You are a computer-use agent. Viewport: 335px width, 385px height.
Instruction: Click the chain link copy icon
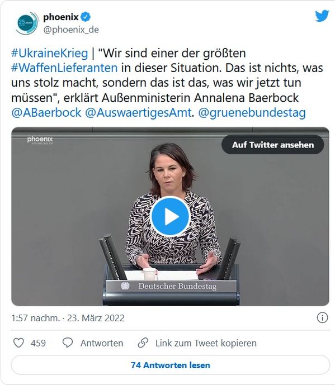143,343
